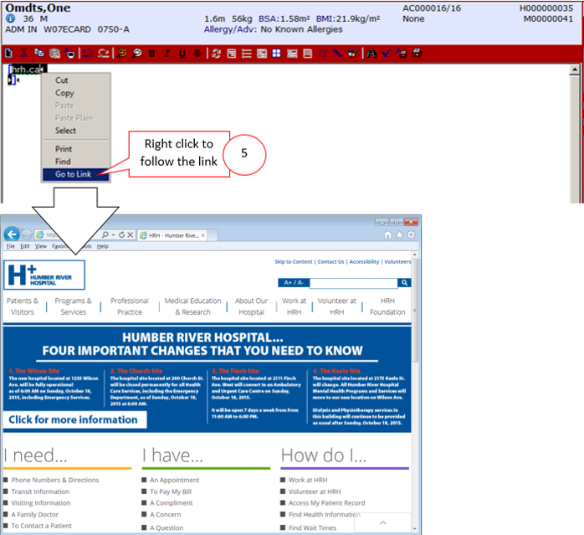Viewport: 584px width, 535px height.
Task: Click the magnifier search icon in address bar
Action: (105, 235)
